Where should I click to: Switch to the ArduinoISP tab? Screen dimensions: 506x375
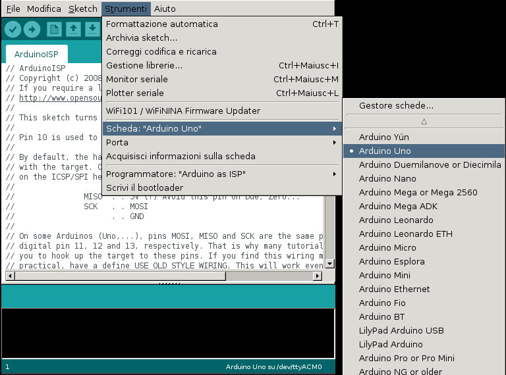click(36, 54)
